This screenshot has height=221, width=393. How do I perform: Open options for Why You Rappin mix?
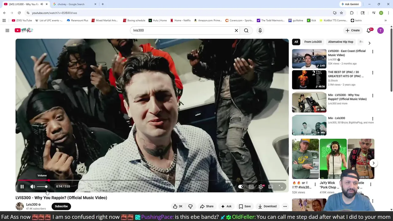(x=373, y=95)
